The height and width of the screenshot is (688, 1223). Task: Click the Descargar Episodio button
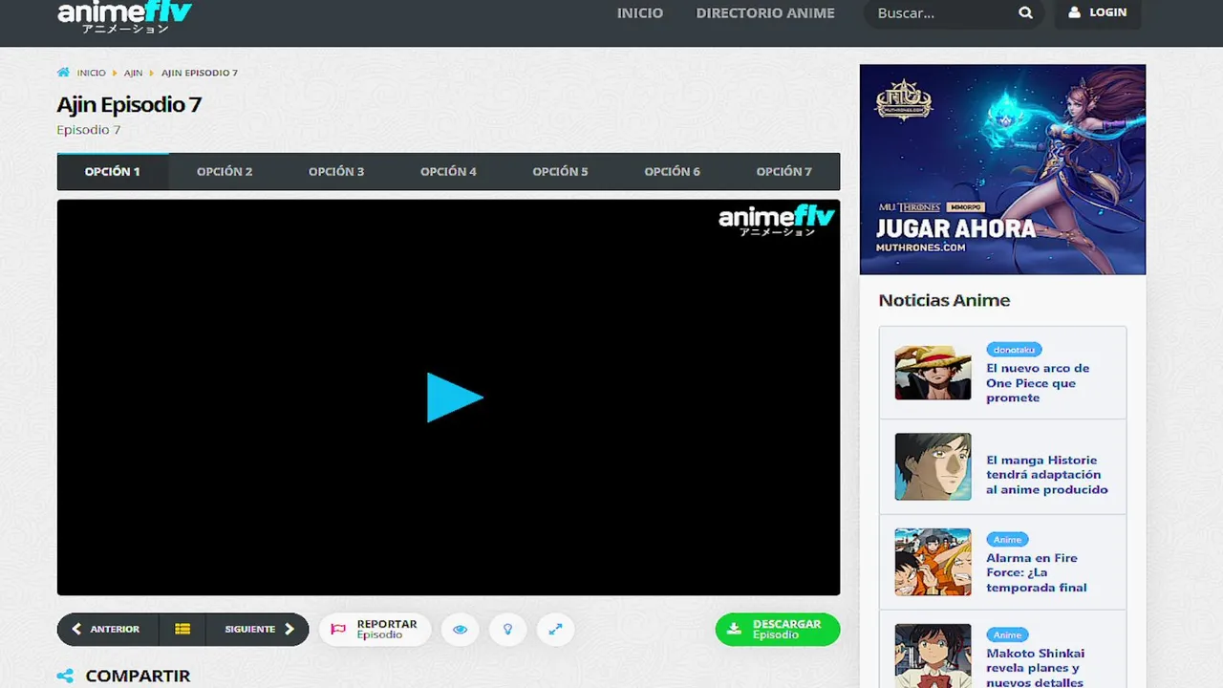click(777, 630)
